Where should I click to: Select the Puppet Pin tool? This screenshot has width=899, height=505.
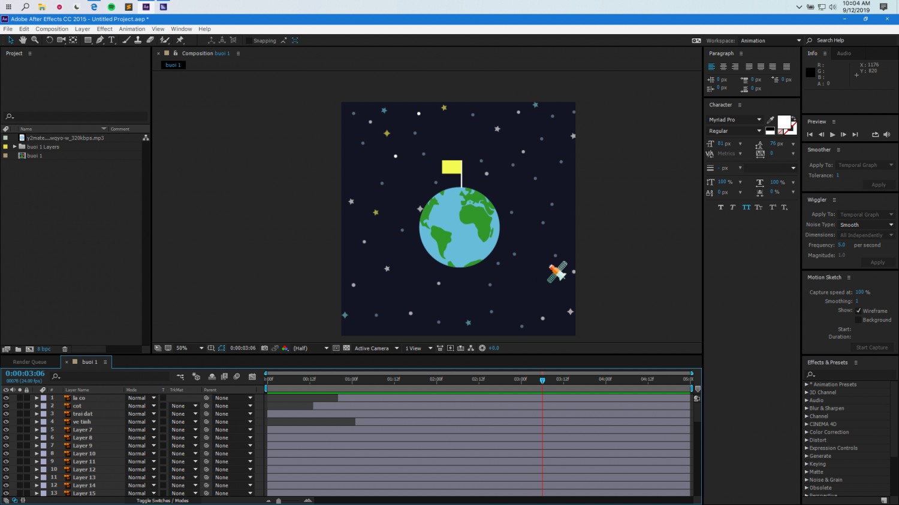pos(180,40)
